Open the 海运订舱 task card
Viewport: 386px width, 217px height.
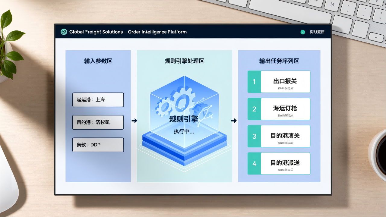(x=285, y=109)
